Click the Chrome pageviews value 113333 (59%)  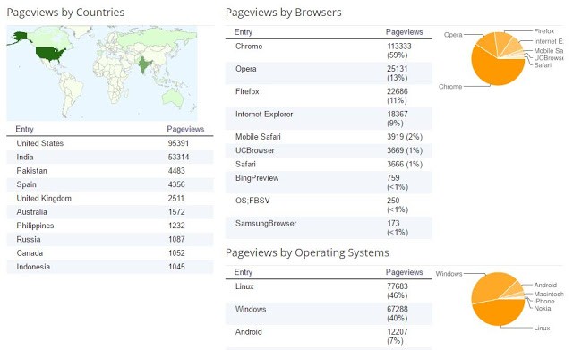point(399,51)
